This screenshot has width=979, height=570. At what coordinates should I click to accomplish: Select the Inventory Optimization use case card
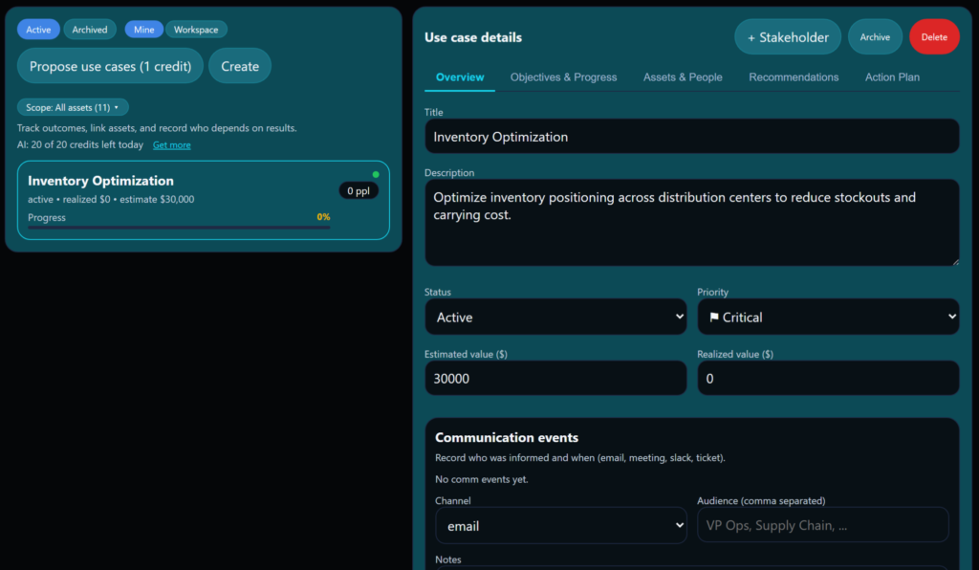tap(204, 200)
